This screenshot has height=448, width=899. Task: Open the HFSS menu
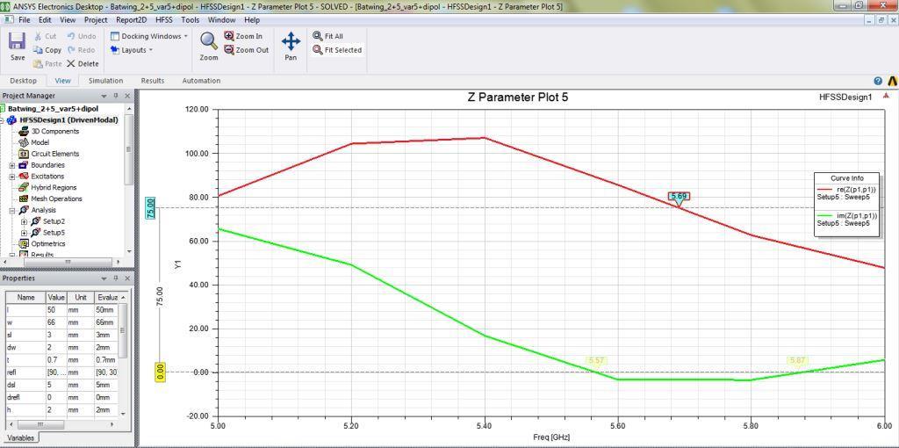coord(164,19)
